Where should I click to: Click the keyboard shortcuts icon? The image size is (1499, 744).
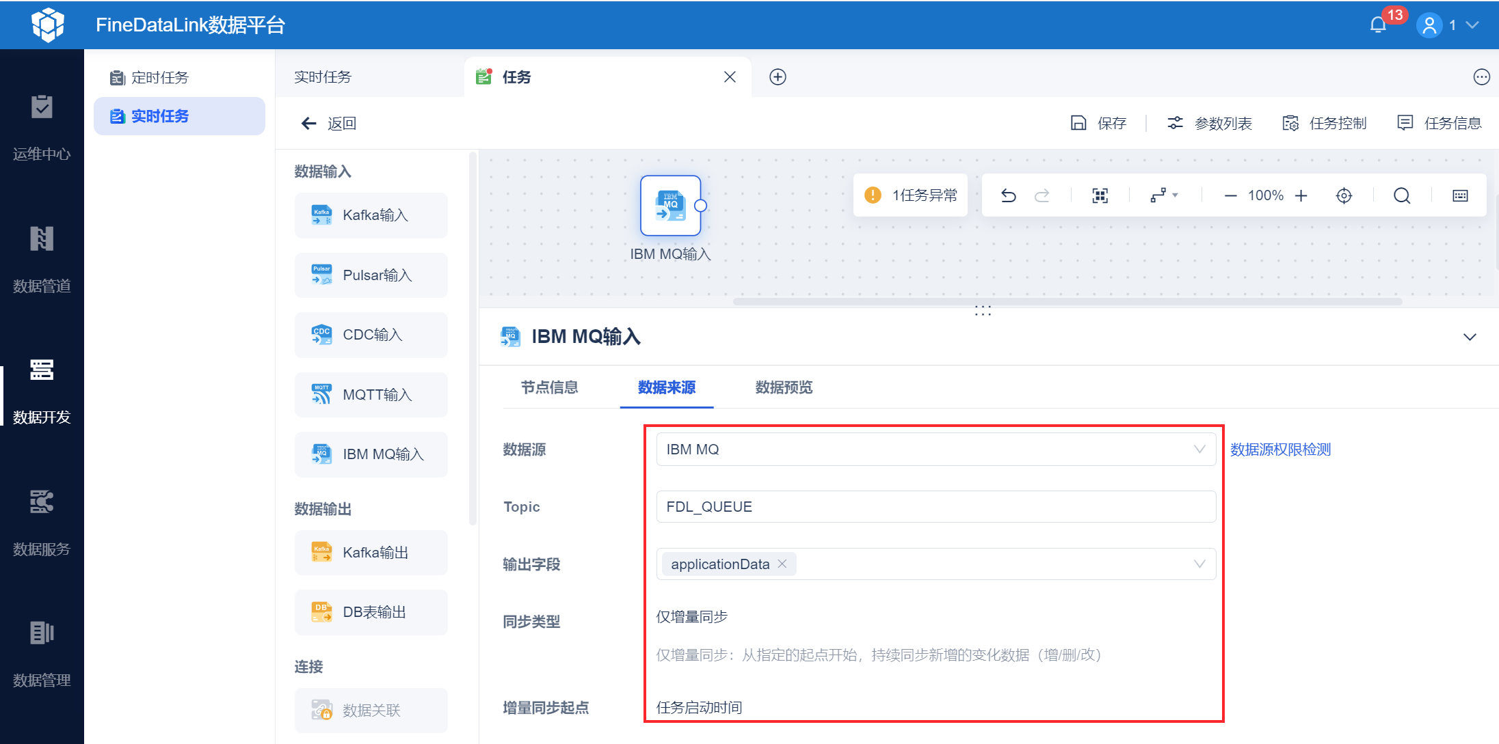coord(1460,196)
